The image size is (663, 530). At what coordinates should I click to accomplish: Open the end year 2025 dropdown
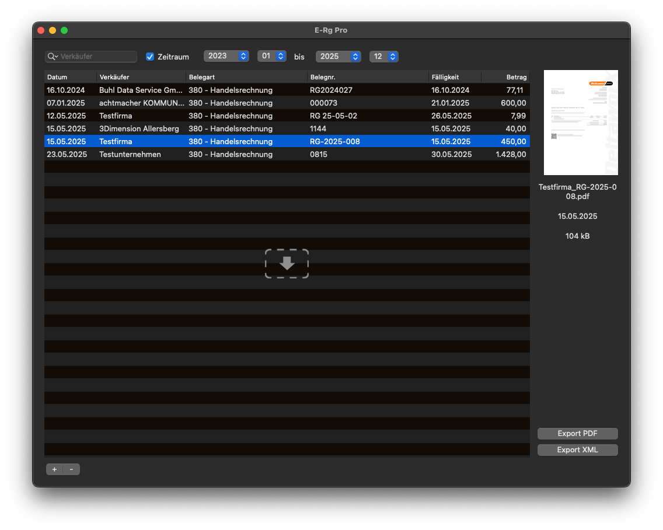(338, 57)
